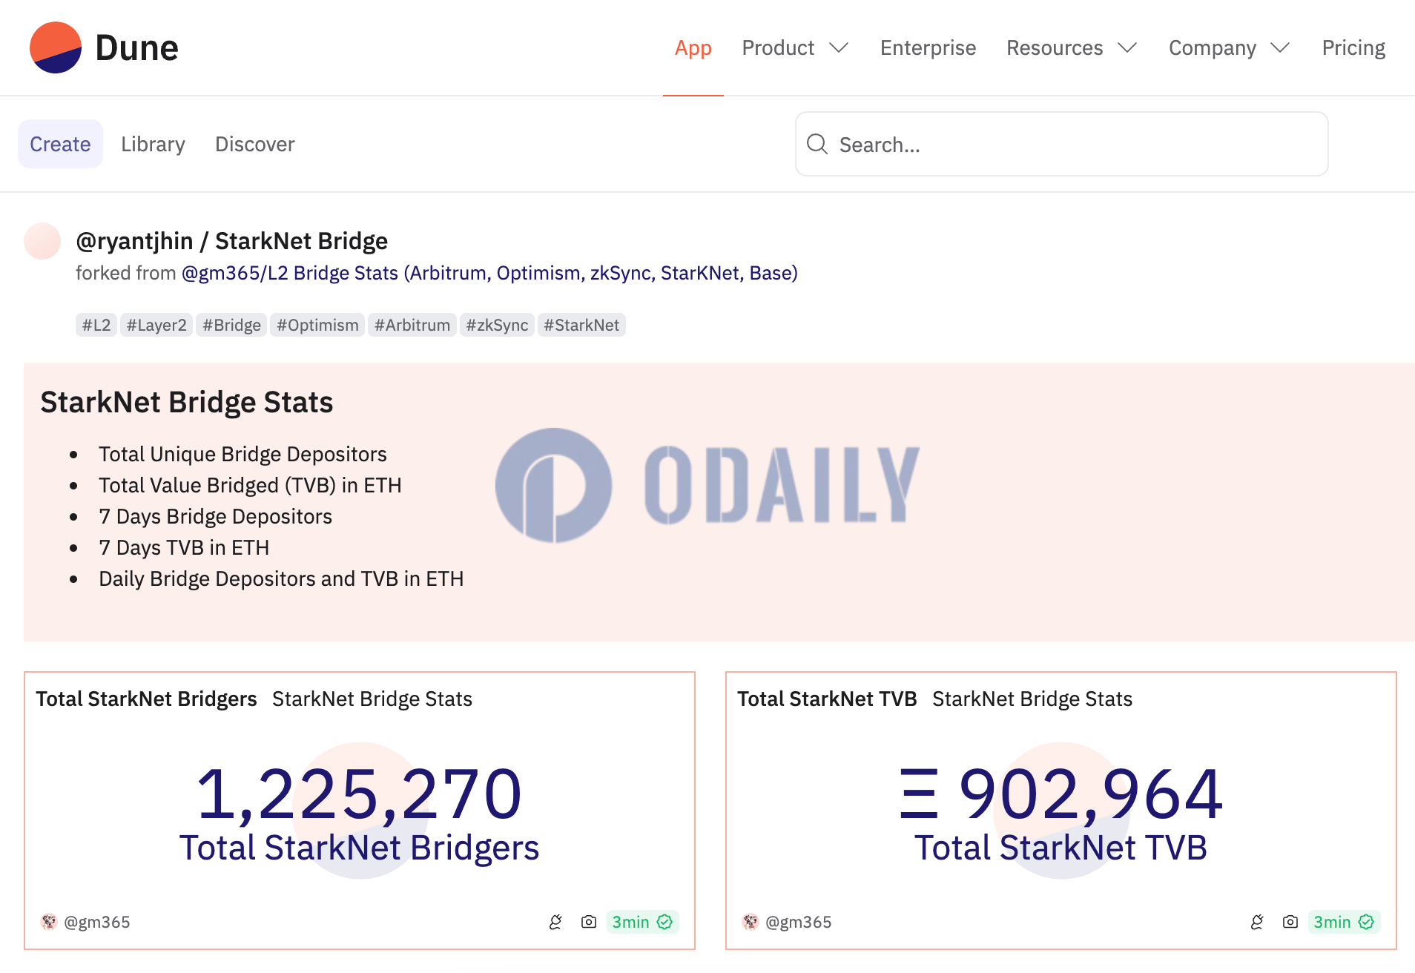
Task: Expand the Product dropdown menu
Action: point(795,48)
